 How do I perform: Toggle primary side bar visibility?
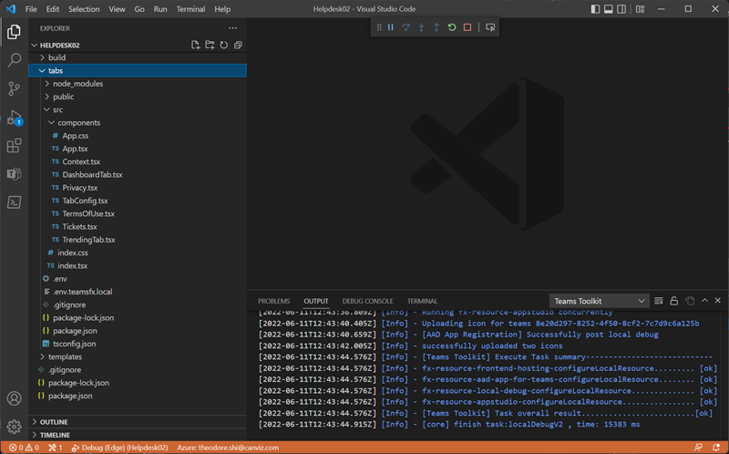pos(596,9)
